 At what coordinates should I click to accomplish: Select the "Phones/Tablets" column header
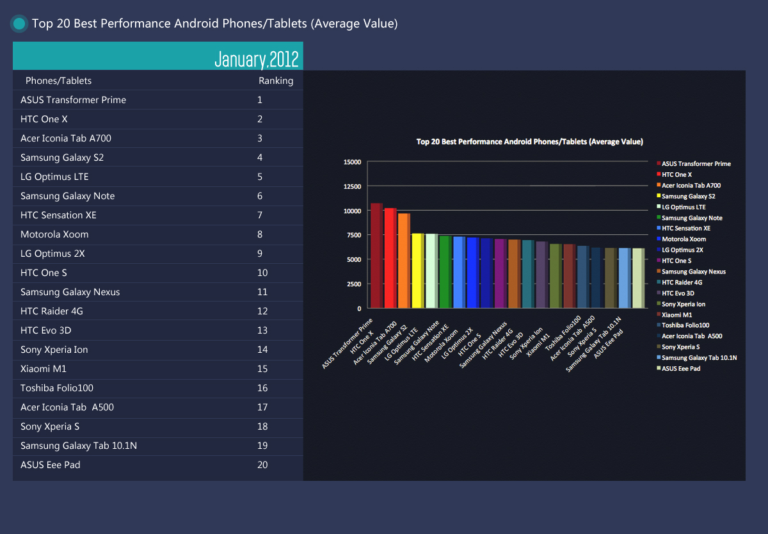click(x=58, y=81)
